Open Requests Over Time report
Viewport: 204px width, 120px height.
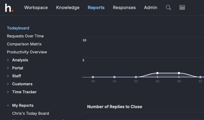(25, 36)
